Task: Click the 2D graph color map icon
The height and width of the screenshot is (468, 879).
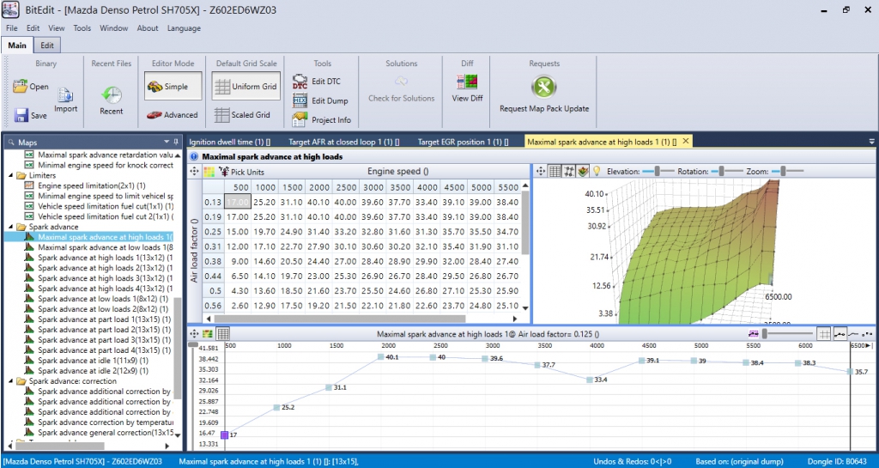Action: pyautogui.click(x=208, y=334)
